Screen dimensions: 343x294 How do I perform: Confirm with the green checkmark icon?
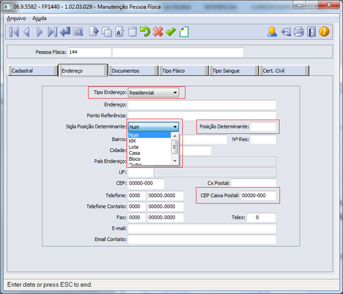[171, 32]
